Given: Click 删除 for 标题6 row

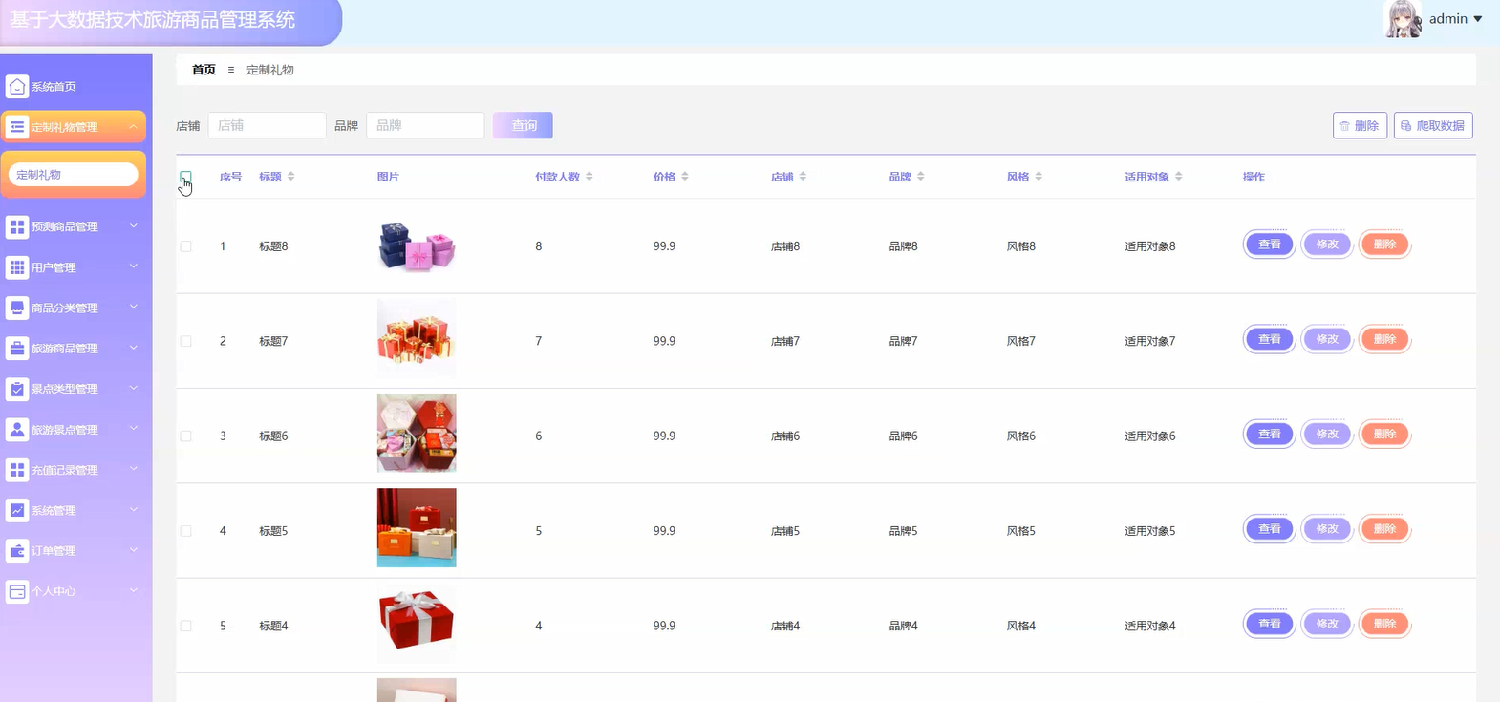Looking at the screenshot, I should point(1384,434).
